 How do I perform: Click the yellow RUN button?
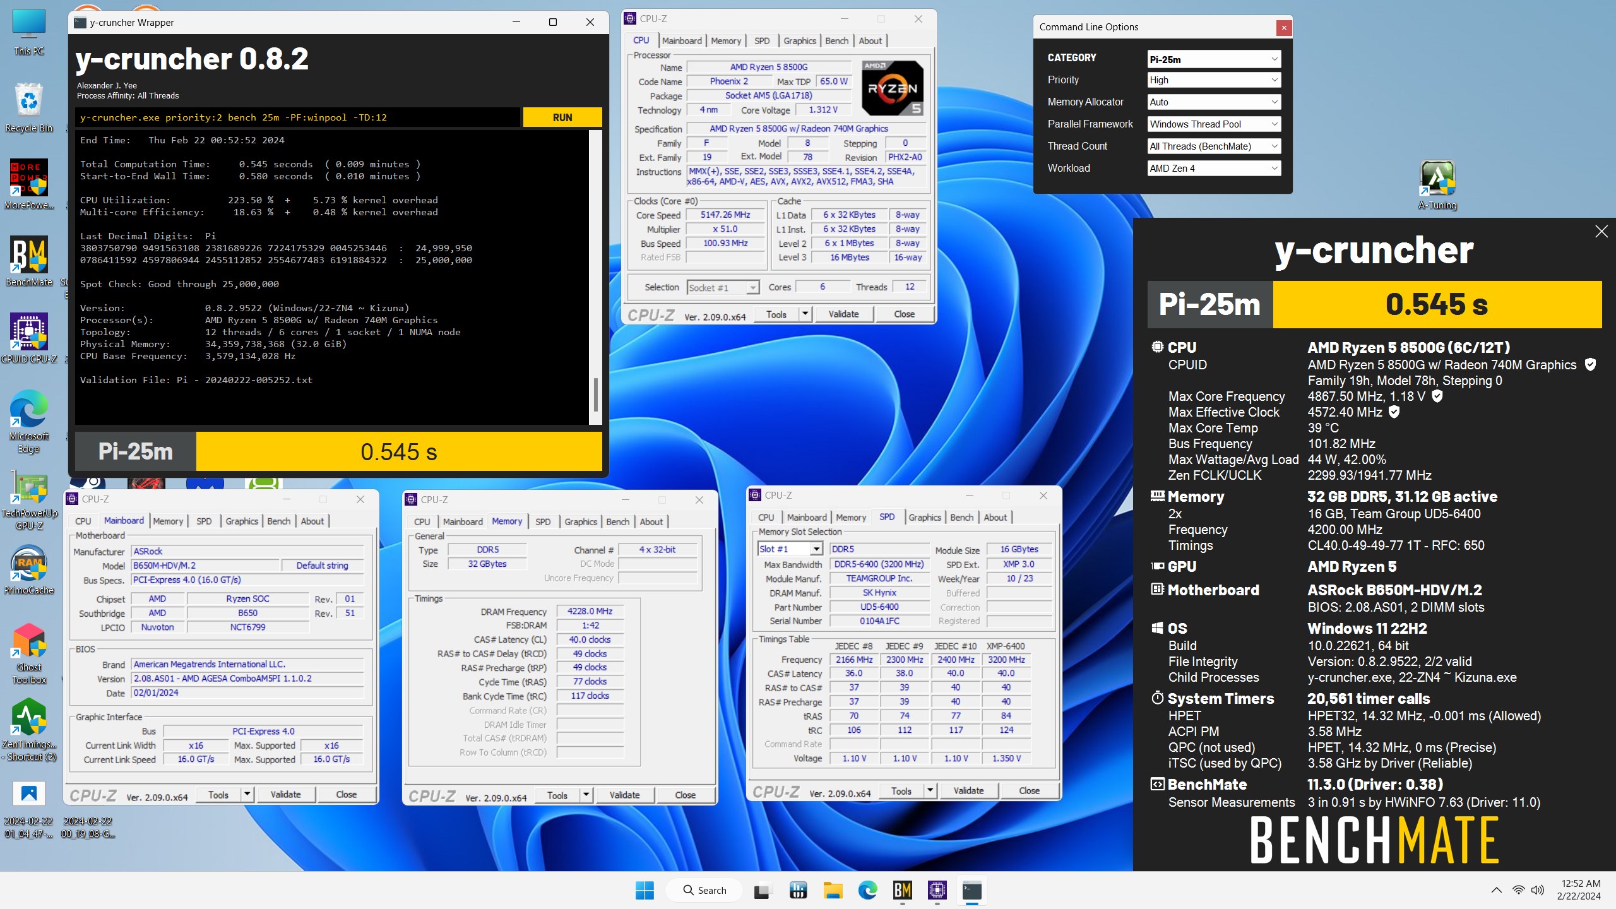[x=562, y=117]
